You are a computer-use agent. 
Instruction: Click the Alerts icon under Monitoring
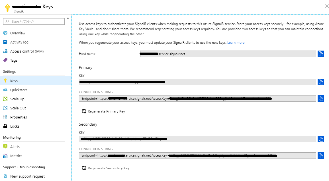pyautogui.click(x=5, y=146)
